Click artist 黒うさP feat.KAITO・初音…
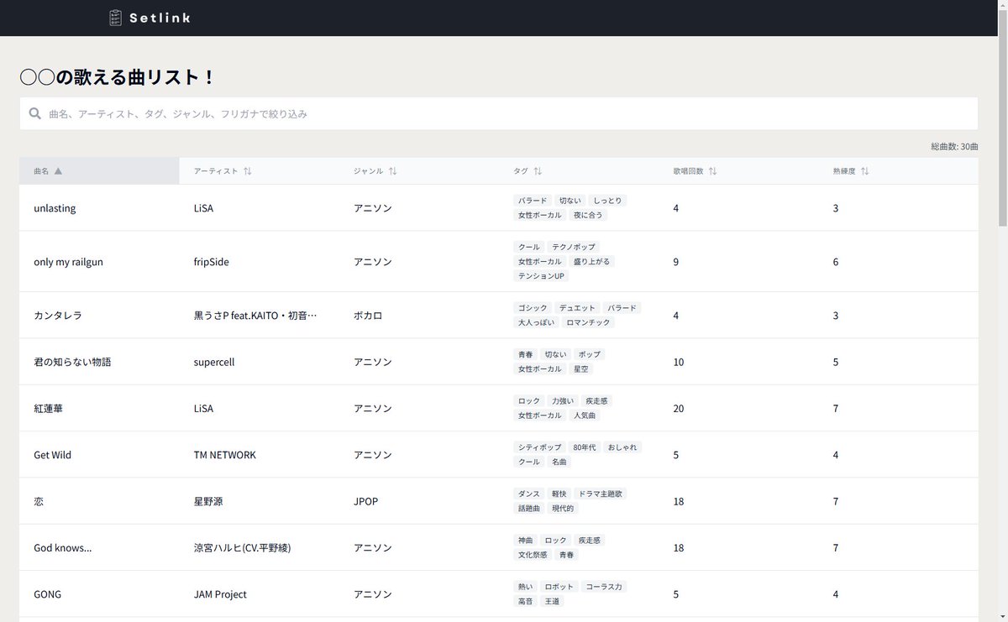Viewport: 1008px width, 622px height. 255,316
